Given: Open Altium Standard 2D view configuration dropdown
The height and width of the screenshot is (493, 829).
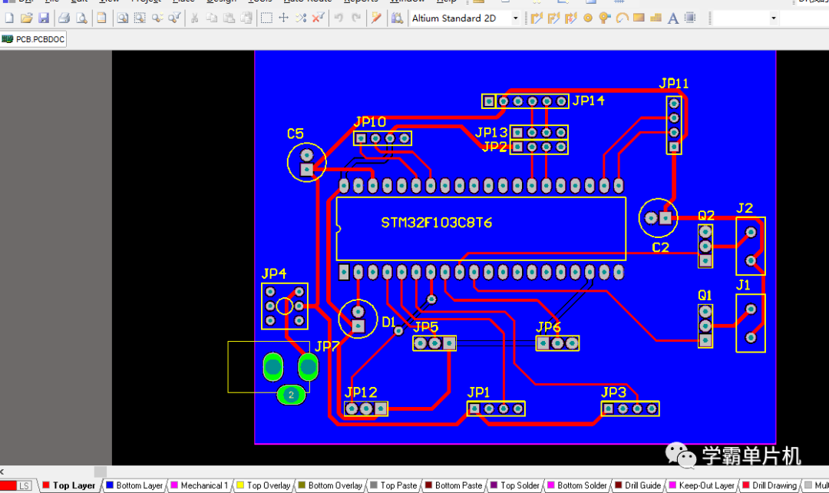Looking at the screenshot, I should click(515, 18).
